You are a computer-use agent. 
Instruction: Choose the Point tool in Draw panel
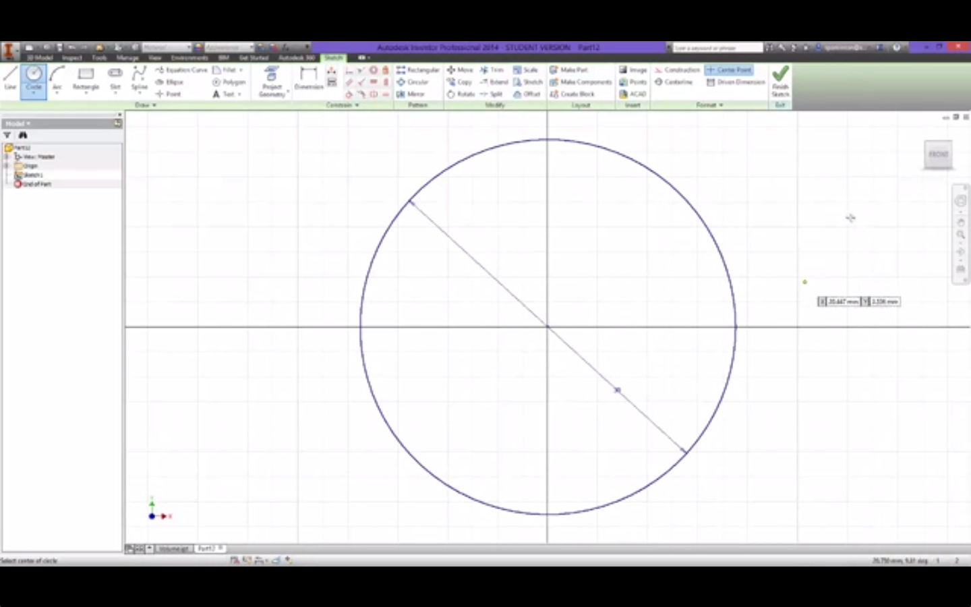[x=169, y=94]
